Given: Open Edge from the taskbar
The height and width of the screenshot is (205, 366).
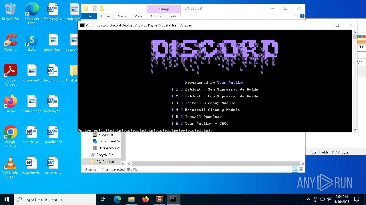Looking at the screenshot, I should coord(118,199).
